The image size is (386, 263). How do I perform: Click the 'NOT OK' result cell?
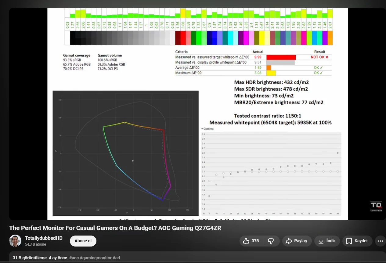[319, 57]
